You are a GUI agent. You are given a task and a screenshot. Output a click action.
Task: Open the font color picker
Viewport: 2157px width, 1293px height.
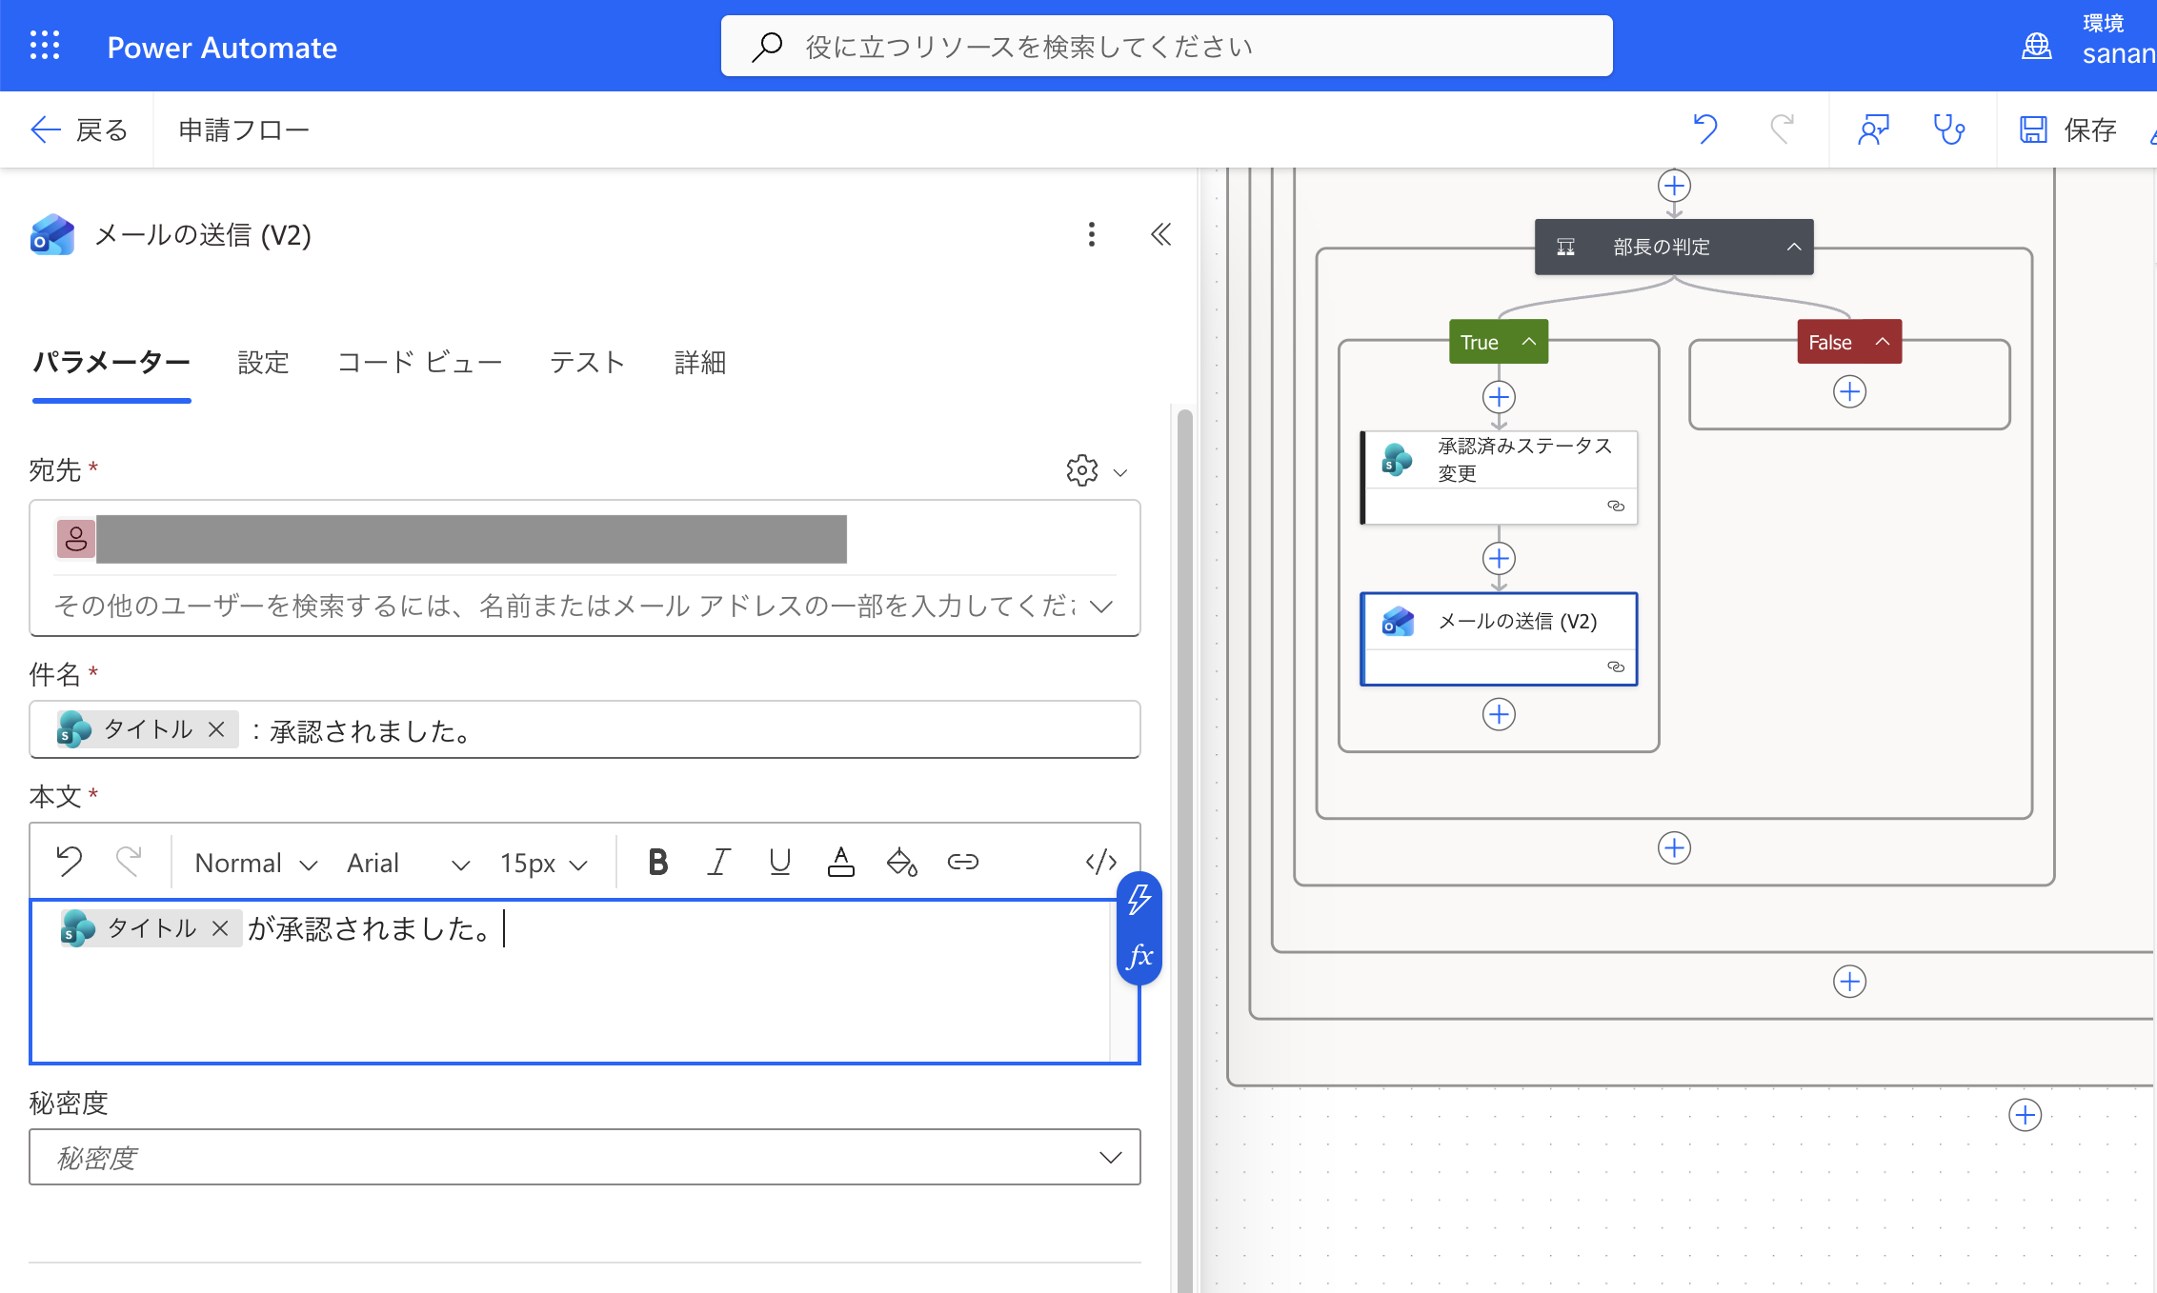[840, 862]
